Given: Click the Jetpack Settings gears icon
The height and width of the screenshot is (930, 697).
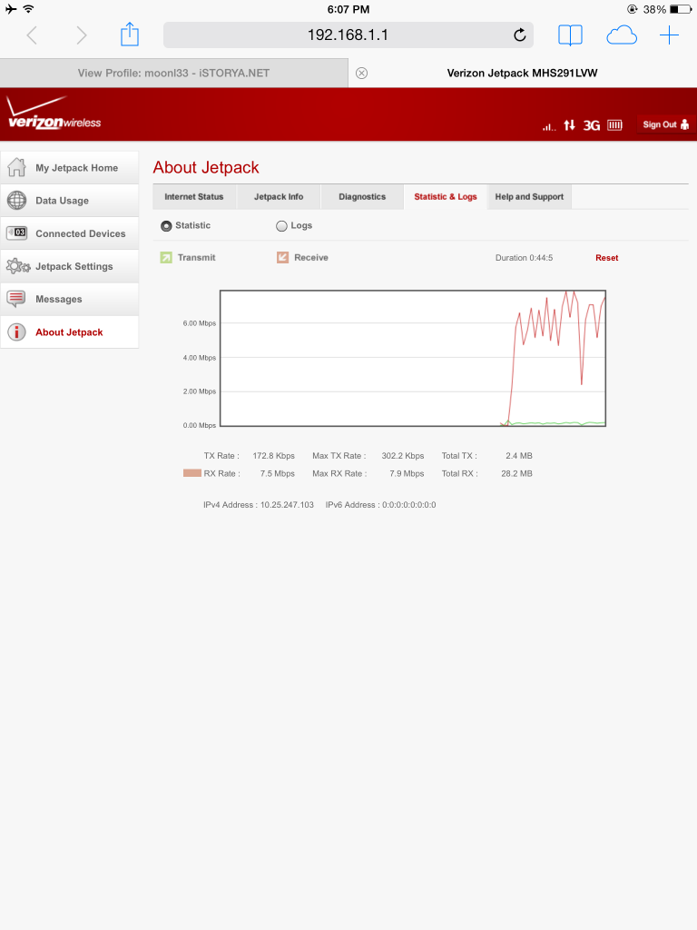Looking at the screenshot, I should pos(18,266).
